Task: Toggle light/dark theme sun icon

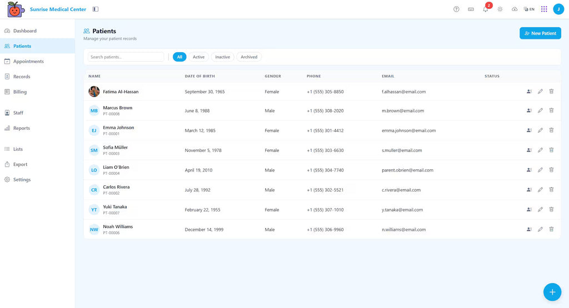Action: pos(500,9)
